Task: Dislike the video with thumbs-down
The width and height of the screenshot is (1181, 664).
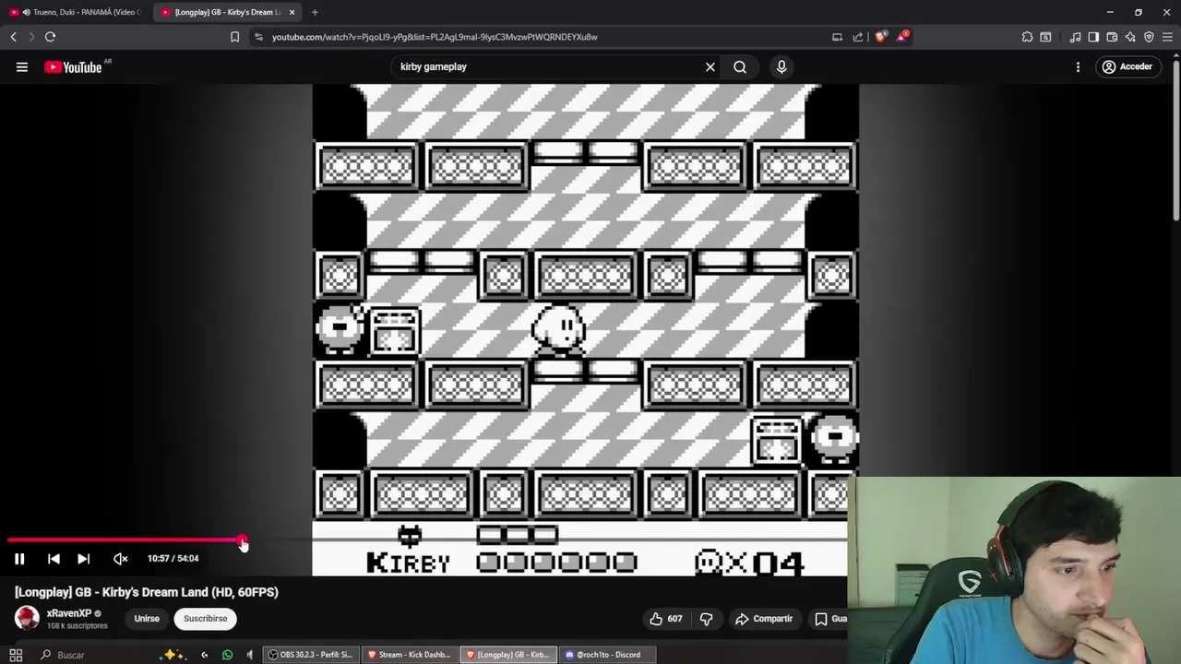Action: point(706,619)
